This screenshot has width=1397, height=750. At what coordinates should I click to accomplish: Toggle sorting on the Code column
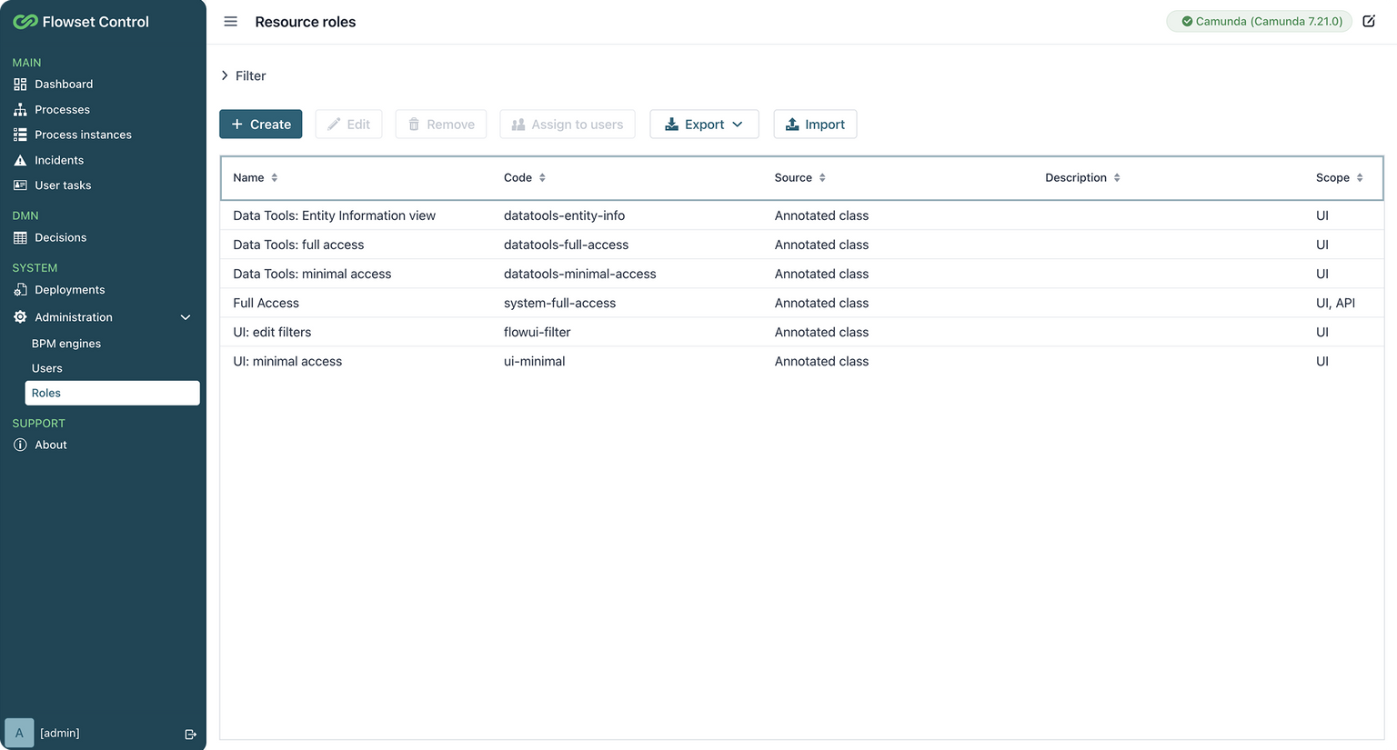tap(543, 177)
